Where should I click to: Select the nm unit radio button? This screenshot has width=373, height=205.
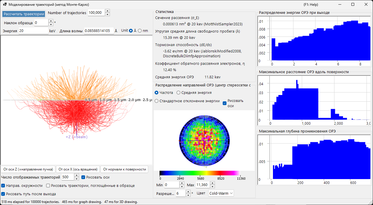click(140, 31)
